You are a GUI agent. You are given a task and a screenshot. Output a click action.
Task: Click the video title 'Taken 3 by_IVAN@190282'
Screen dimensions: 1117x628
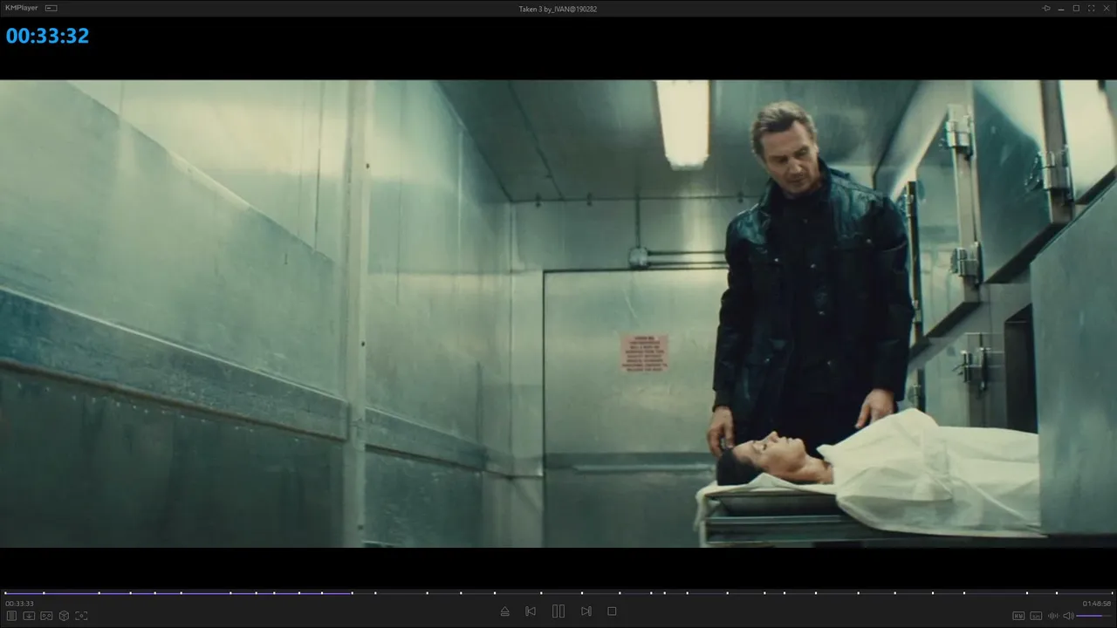(x=558, y=9)
